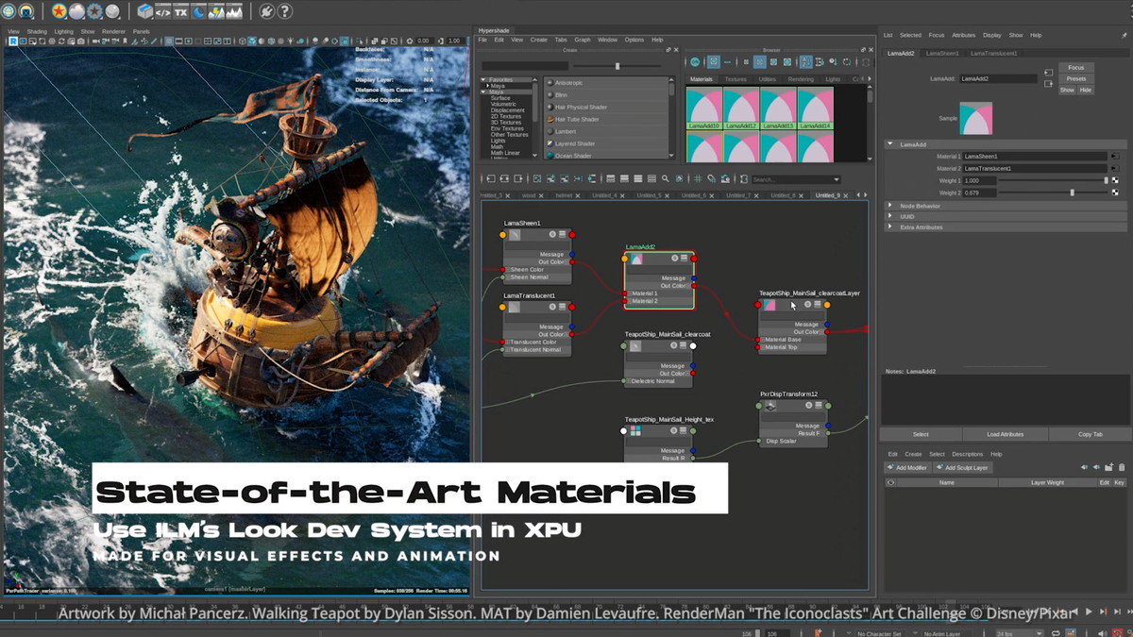1133x637 pixels.
Task: Click the code brackets shelf icon
Action: (162, 11)
